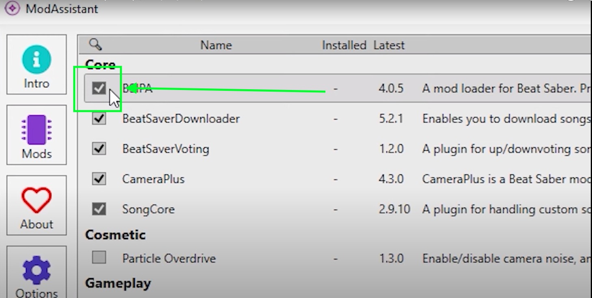This screenshot has width=592, height=298.
Task: Open the Intro page info icon
Action: tap(37, 60)
